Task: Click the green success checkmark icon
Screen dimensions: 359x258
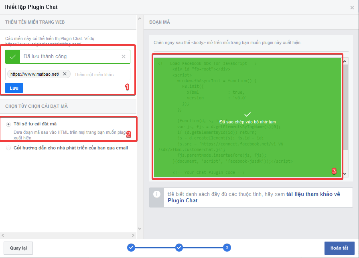Action: pos(12,57)
